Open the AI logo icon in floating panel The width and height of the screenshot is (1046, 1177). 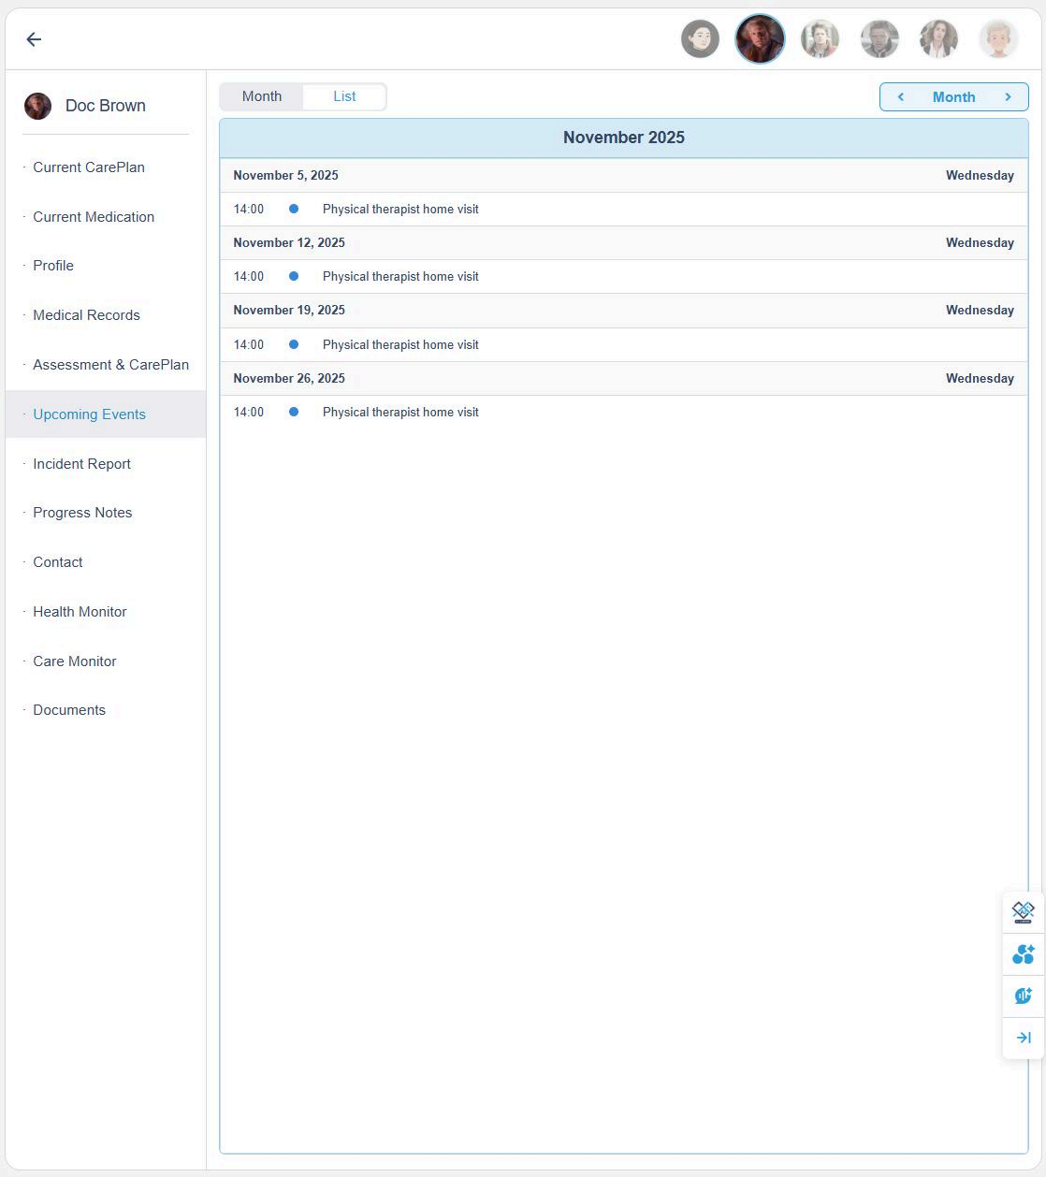[x=1023, y=912]
